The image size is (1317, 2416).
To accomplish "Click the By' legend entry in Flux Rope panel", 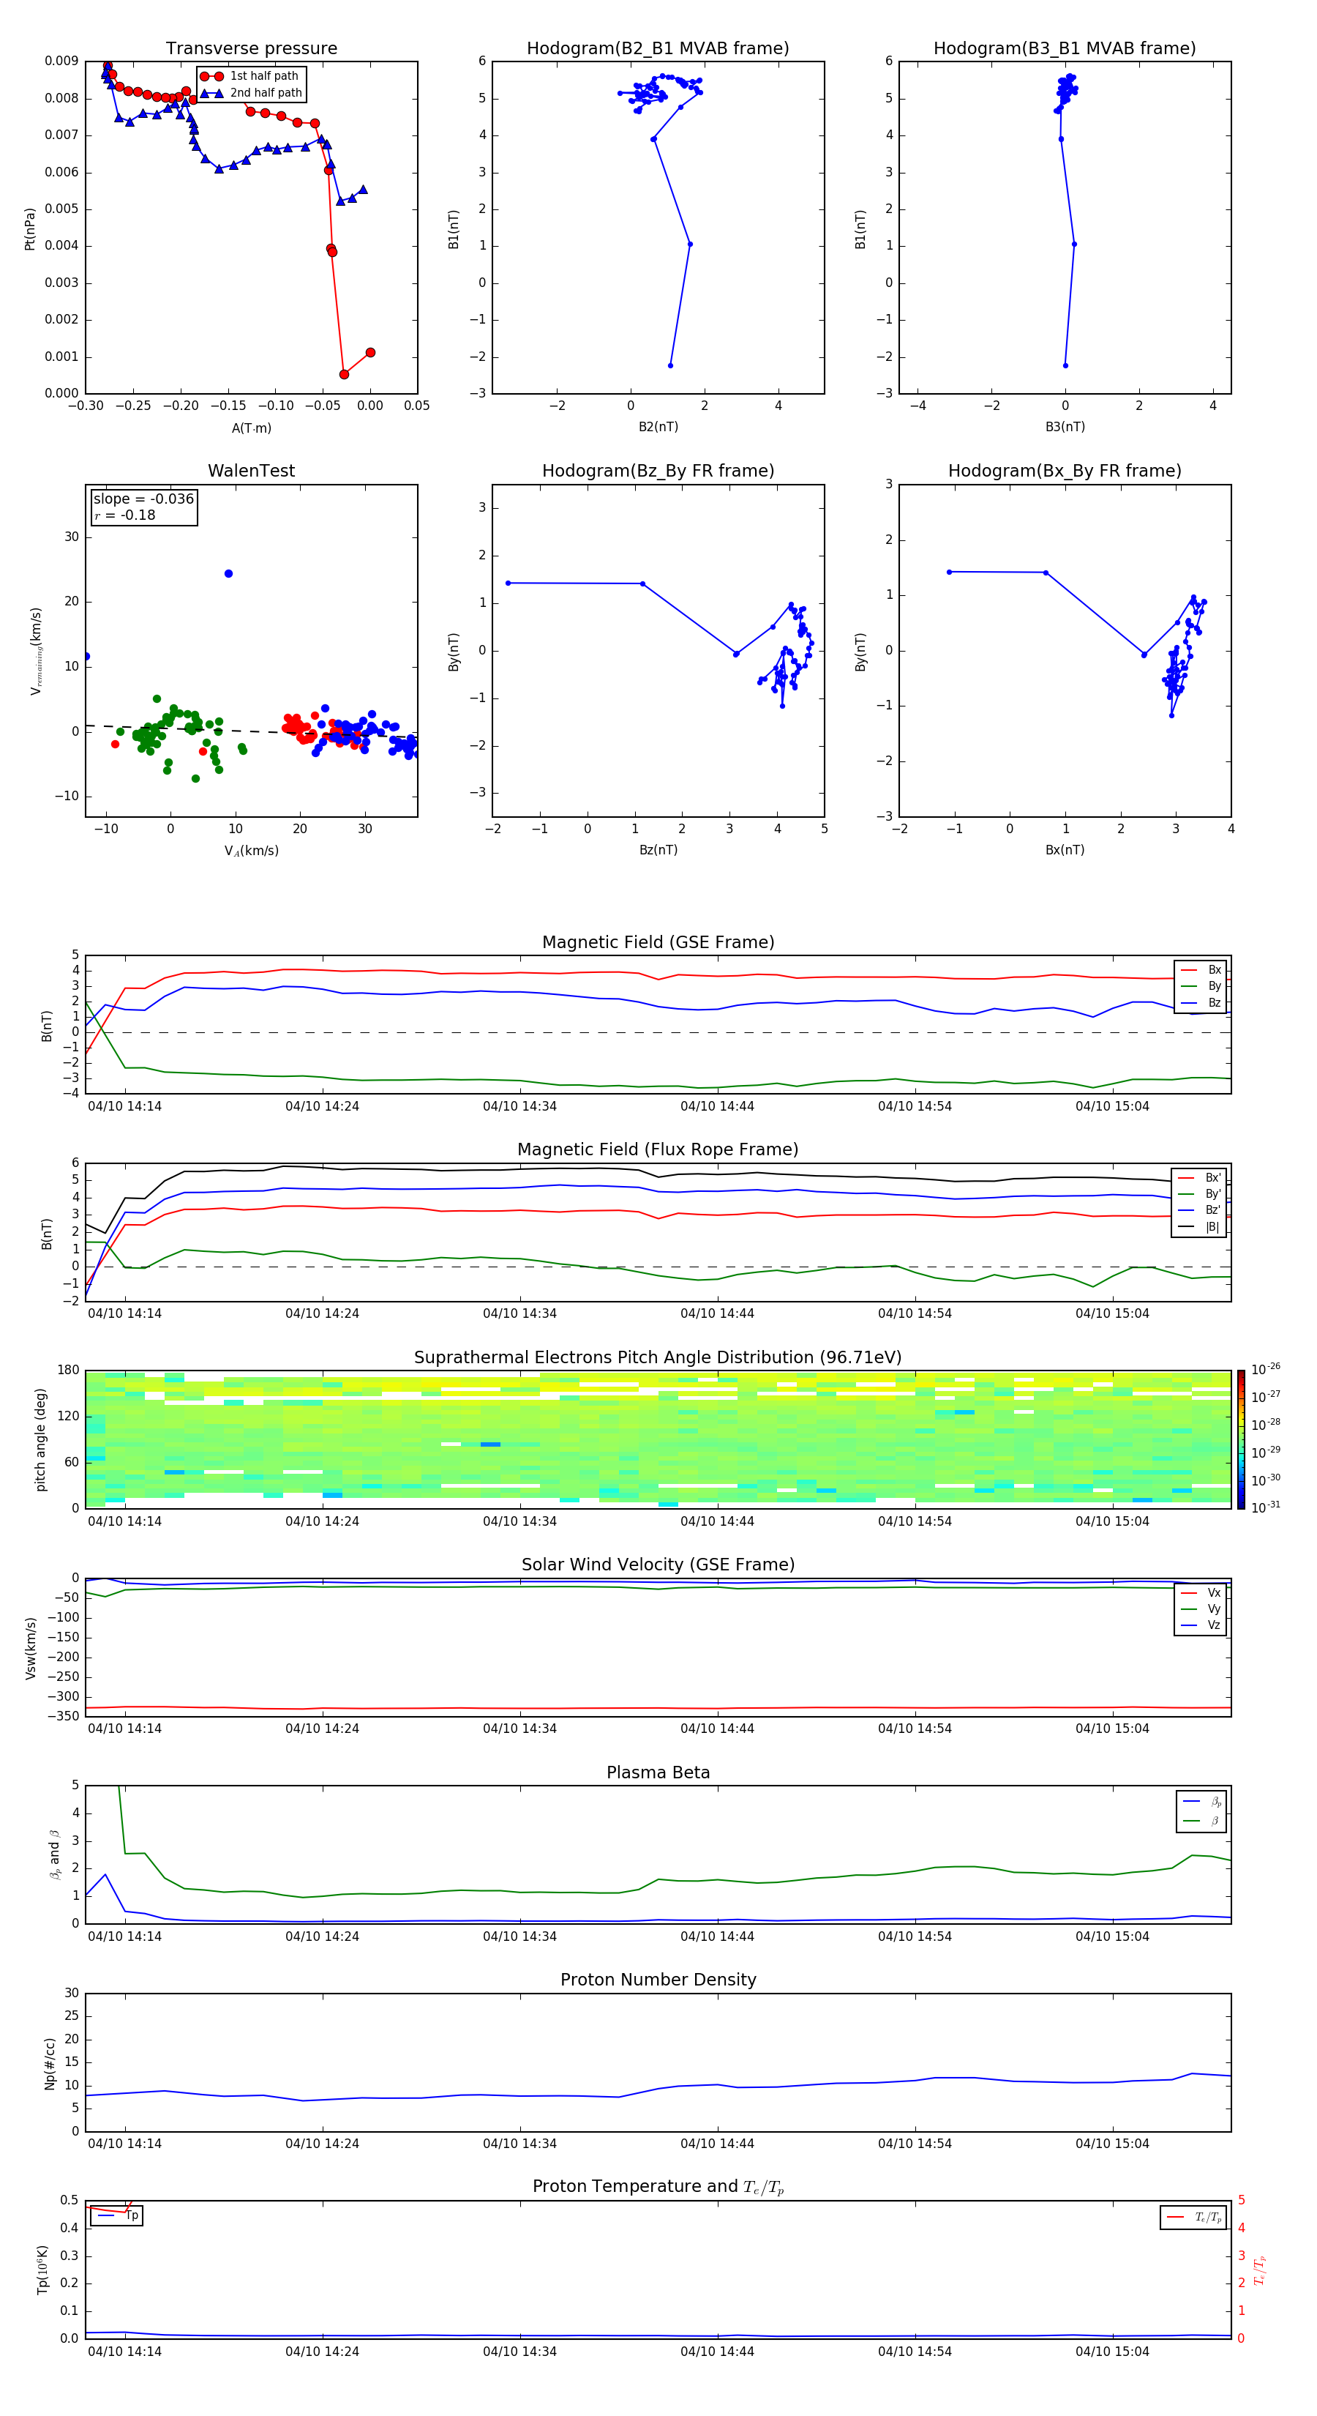I will pyautogui.click(x=1200, y=1194).
